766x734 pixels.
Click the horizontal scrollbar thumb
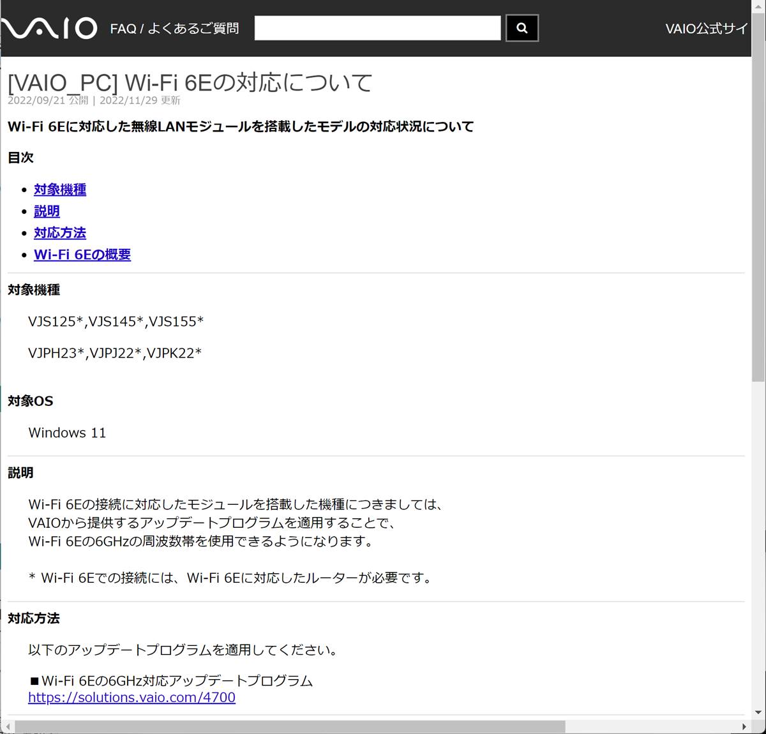[x=290, y=727]
